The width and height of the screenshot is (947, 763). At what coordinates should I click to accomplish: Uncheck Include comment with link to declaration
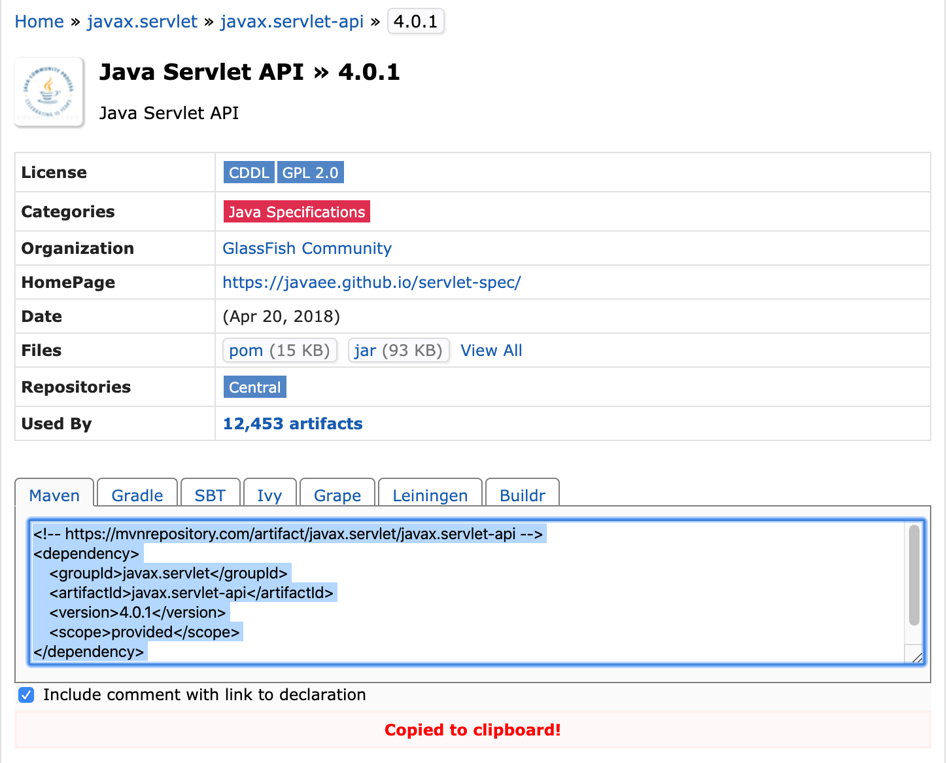click(x=26, y=695)
